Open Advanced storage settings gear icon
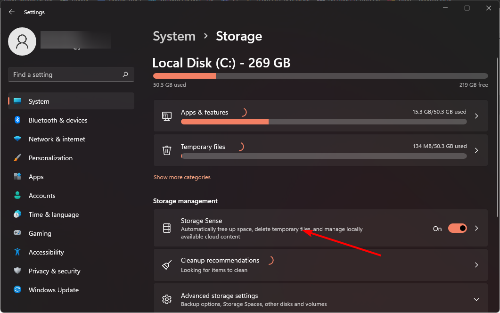 [166, 299]
